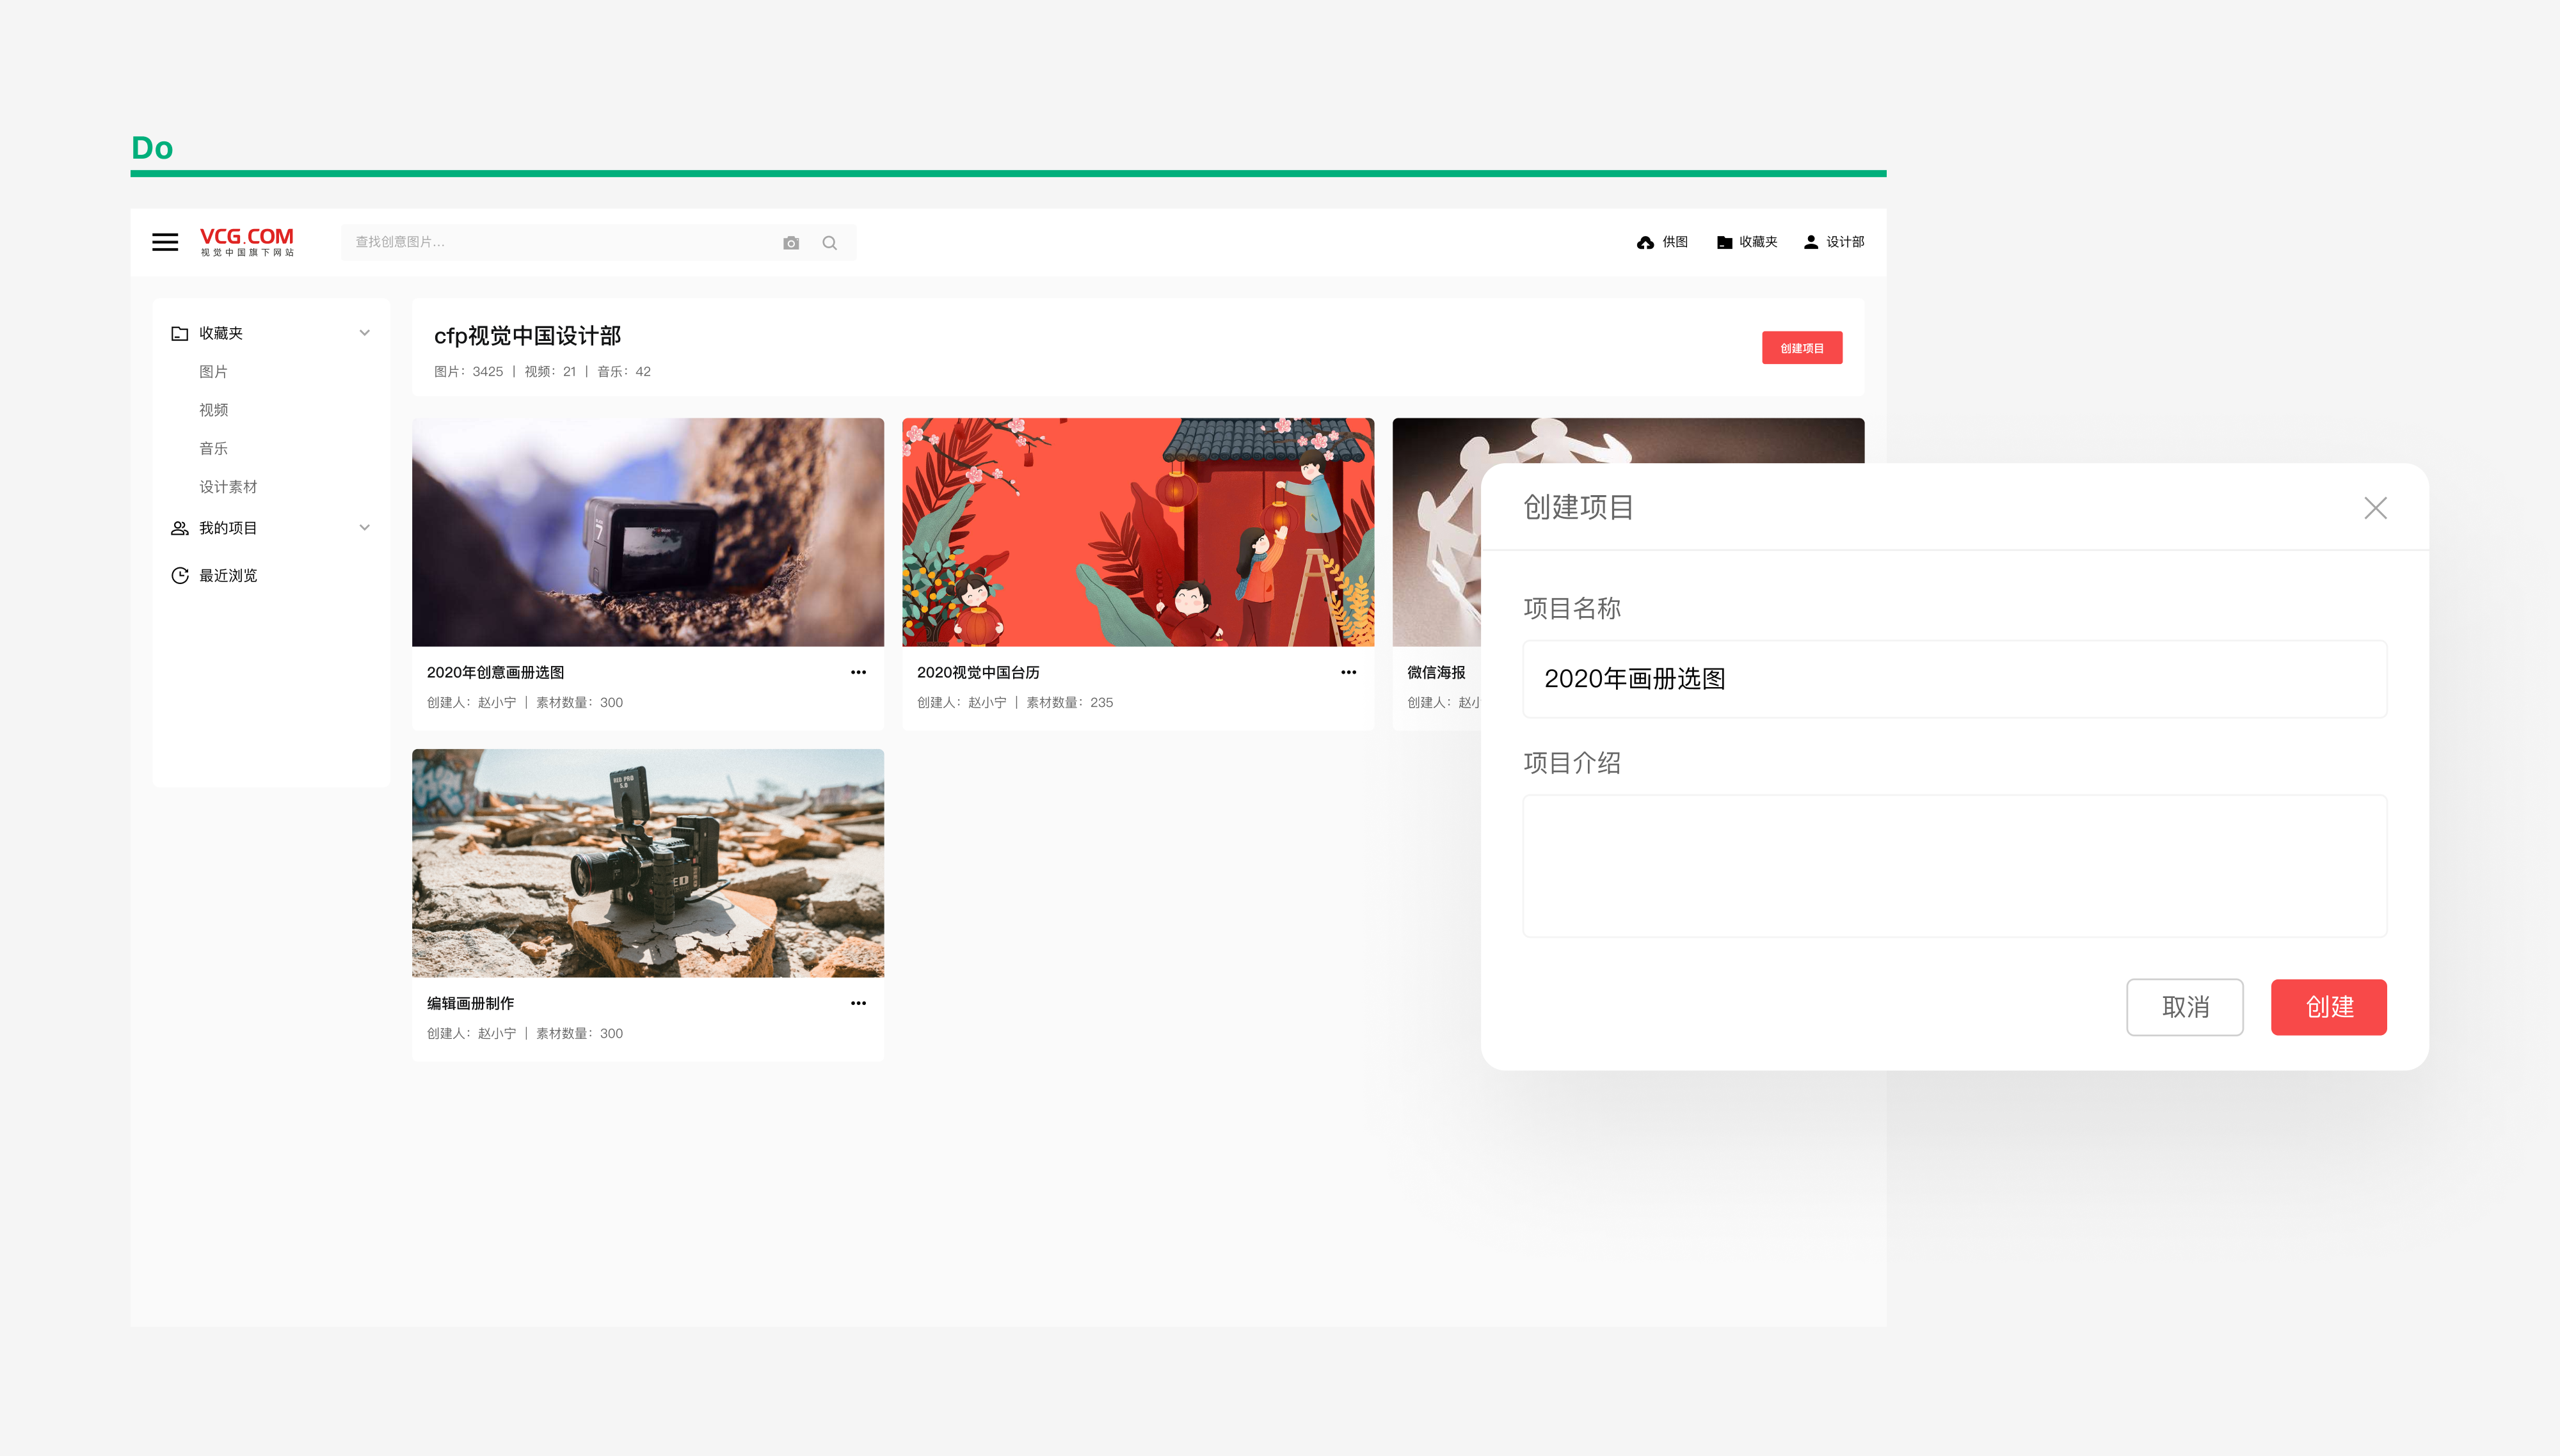The height and width of the screenshot is (1456, 2560).
Task: Click the 视频: 21 count
Action: pos(550,371)
